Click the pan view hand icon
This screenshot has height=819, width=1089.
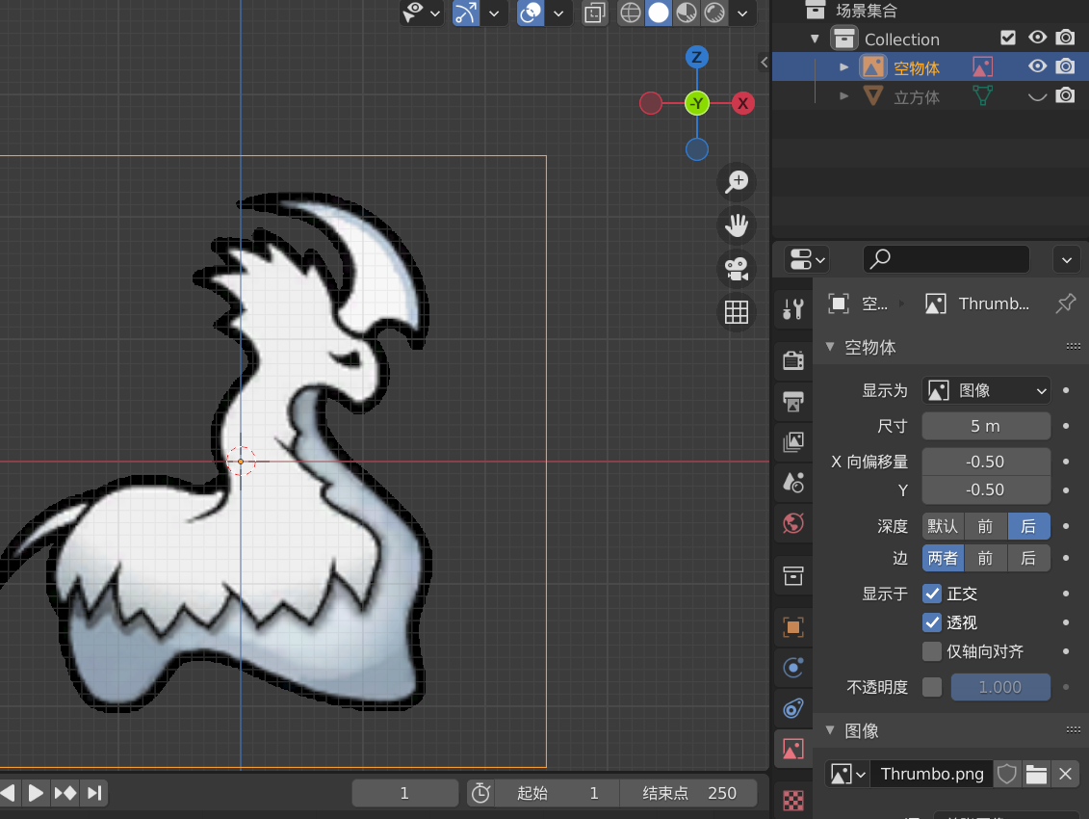pos(737,225)
